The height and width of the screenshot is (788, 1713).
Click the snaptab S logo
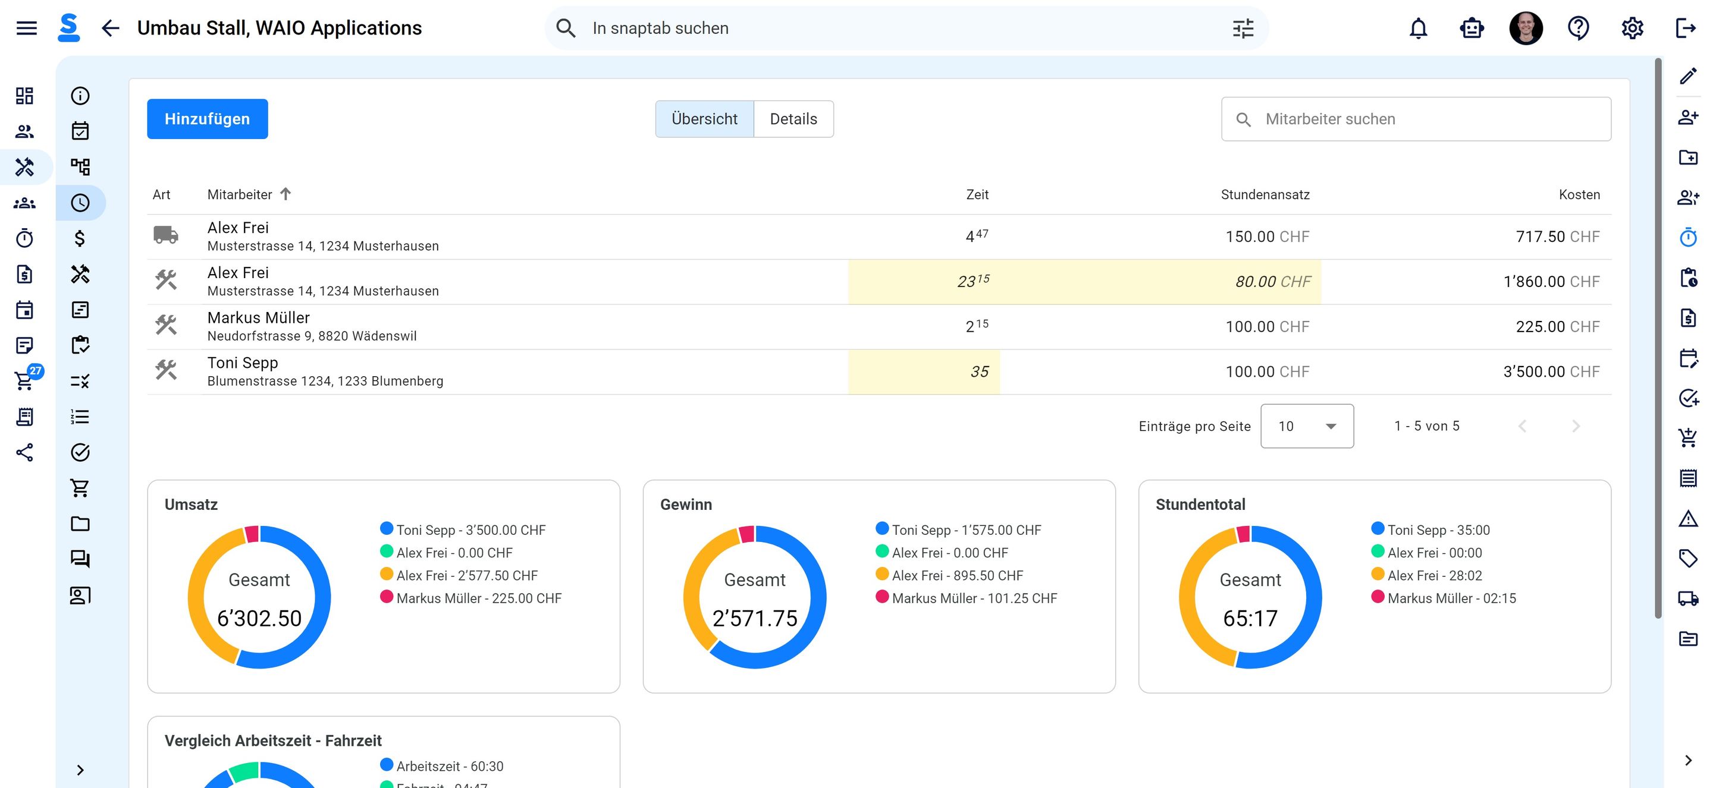tap(68, 28)
